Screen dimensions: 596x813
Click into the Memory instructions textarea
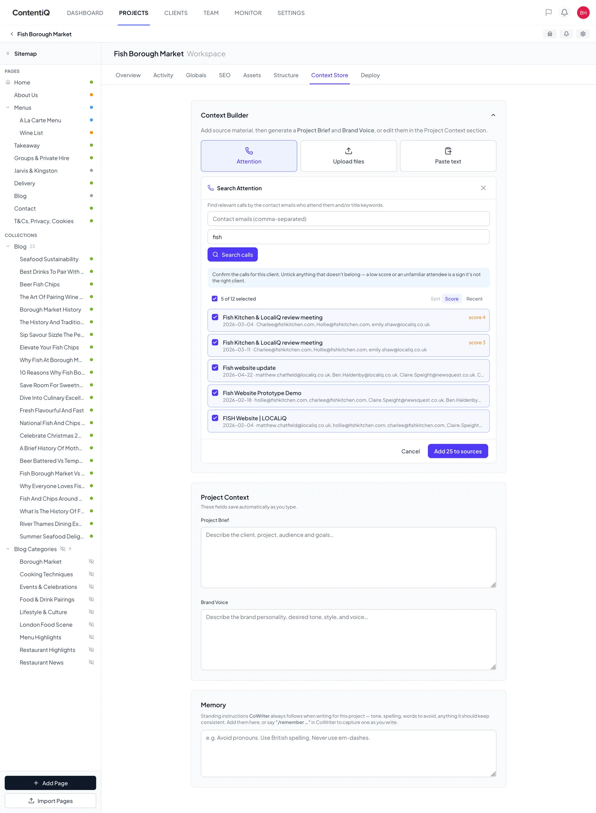(x=348, y=753)
